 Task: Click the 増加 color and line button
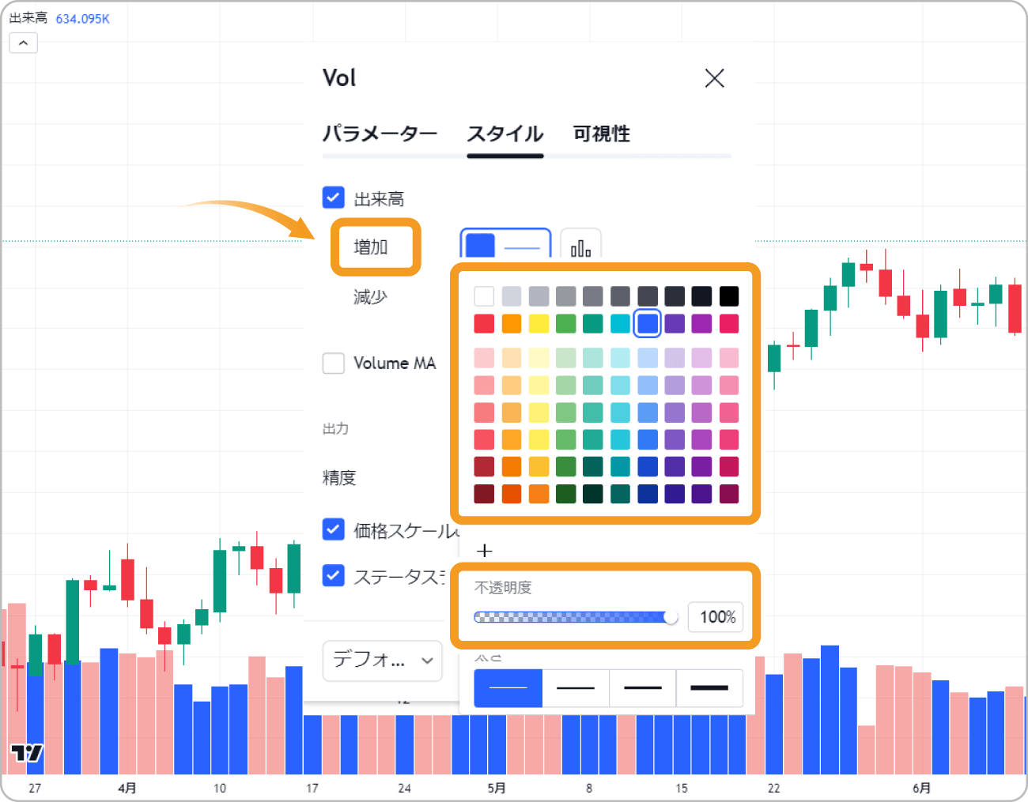click(505, 246)
